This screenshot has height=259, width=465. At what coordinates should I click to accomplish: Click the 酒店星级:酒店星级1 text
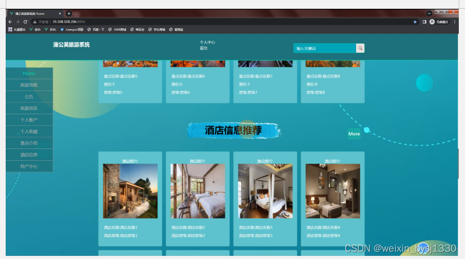tap(121, 236)
